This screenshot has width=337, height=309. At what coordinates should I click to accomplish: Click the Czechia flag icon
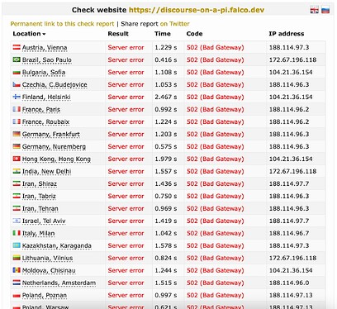click(x=17, y=84)
